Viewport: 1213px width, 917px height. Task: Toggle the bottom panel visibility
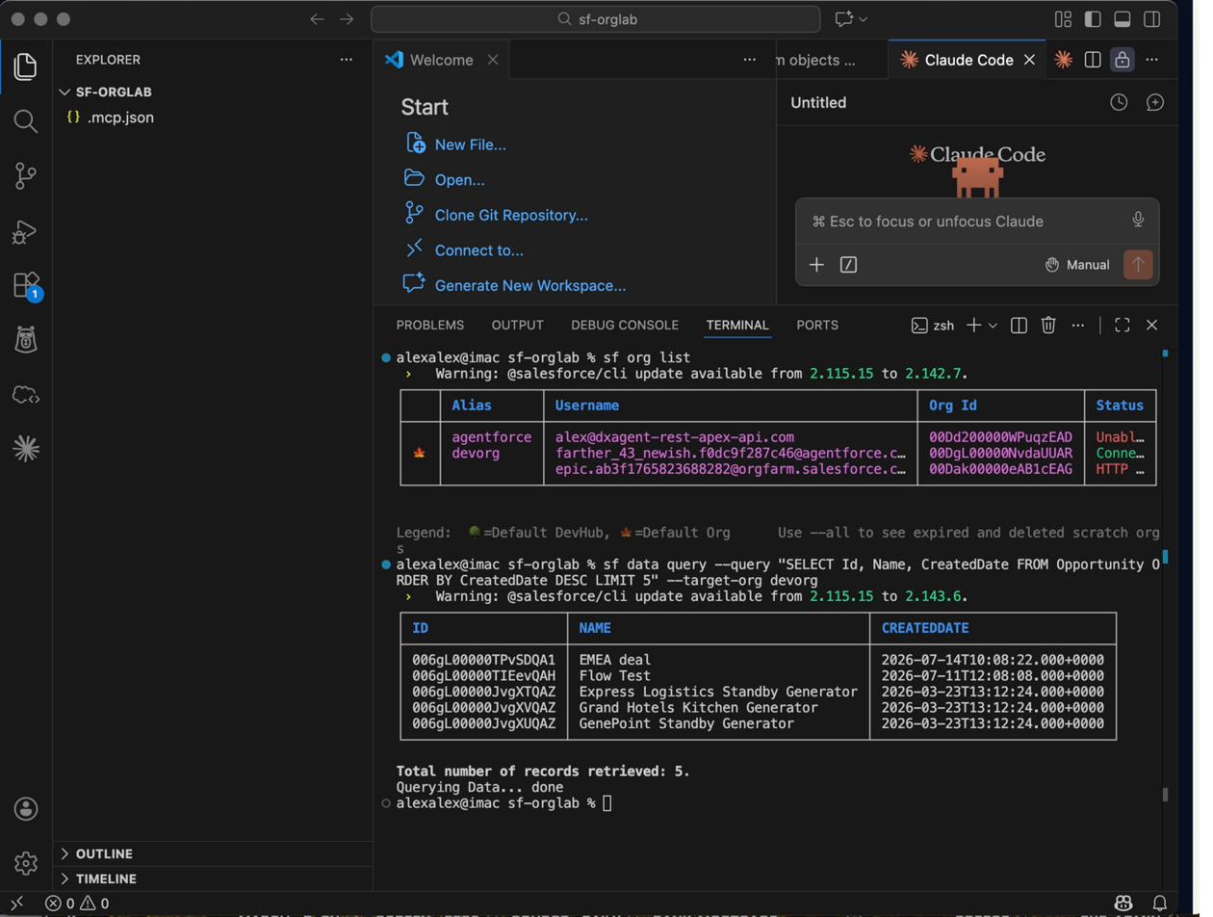(x=1122, y=19)
